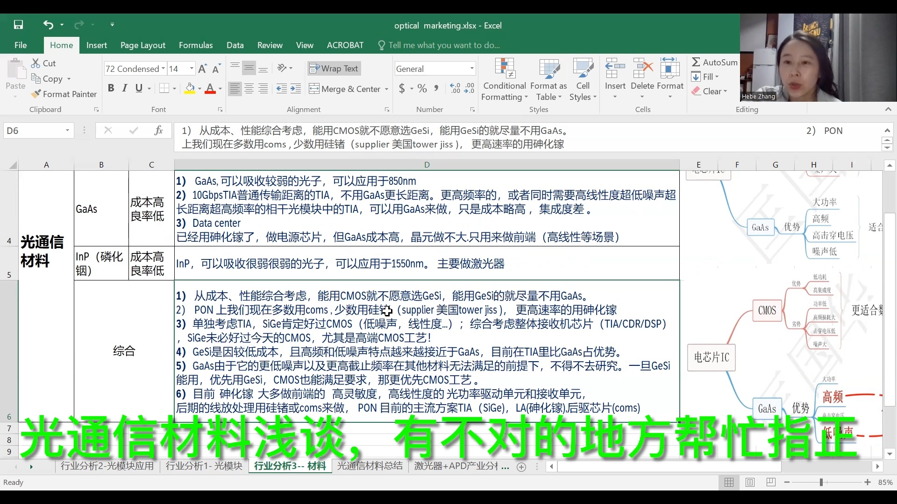897x504 pixels.
Task: Toggle Bold formatting
Action: pos(111,88)
